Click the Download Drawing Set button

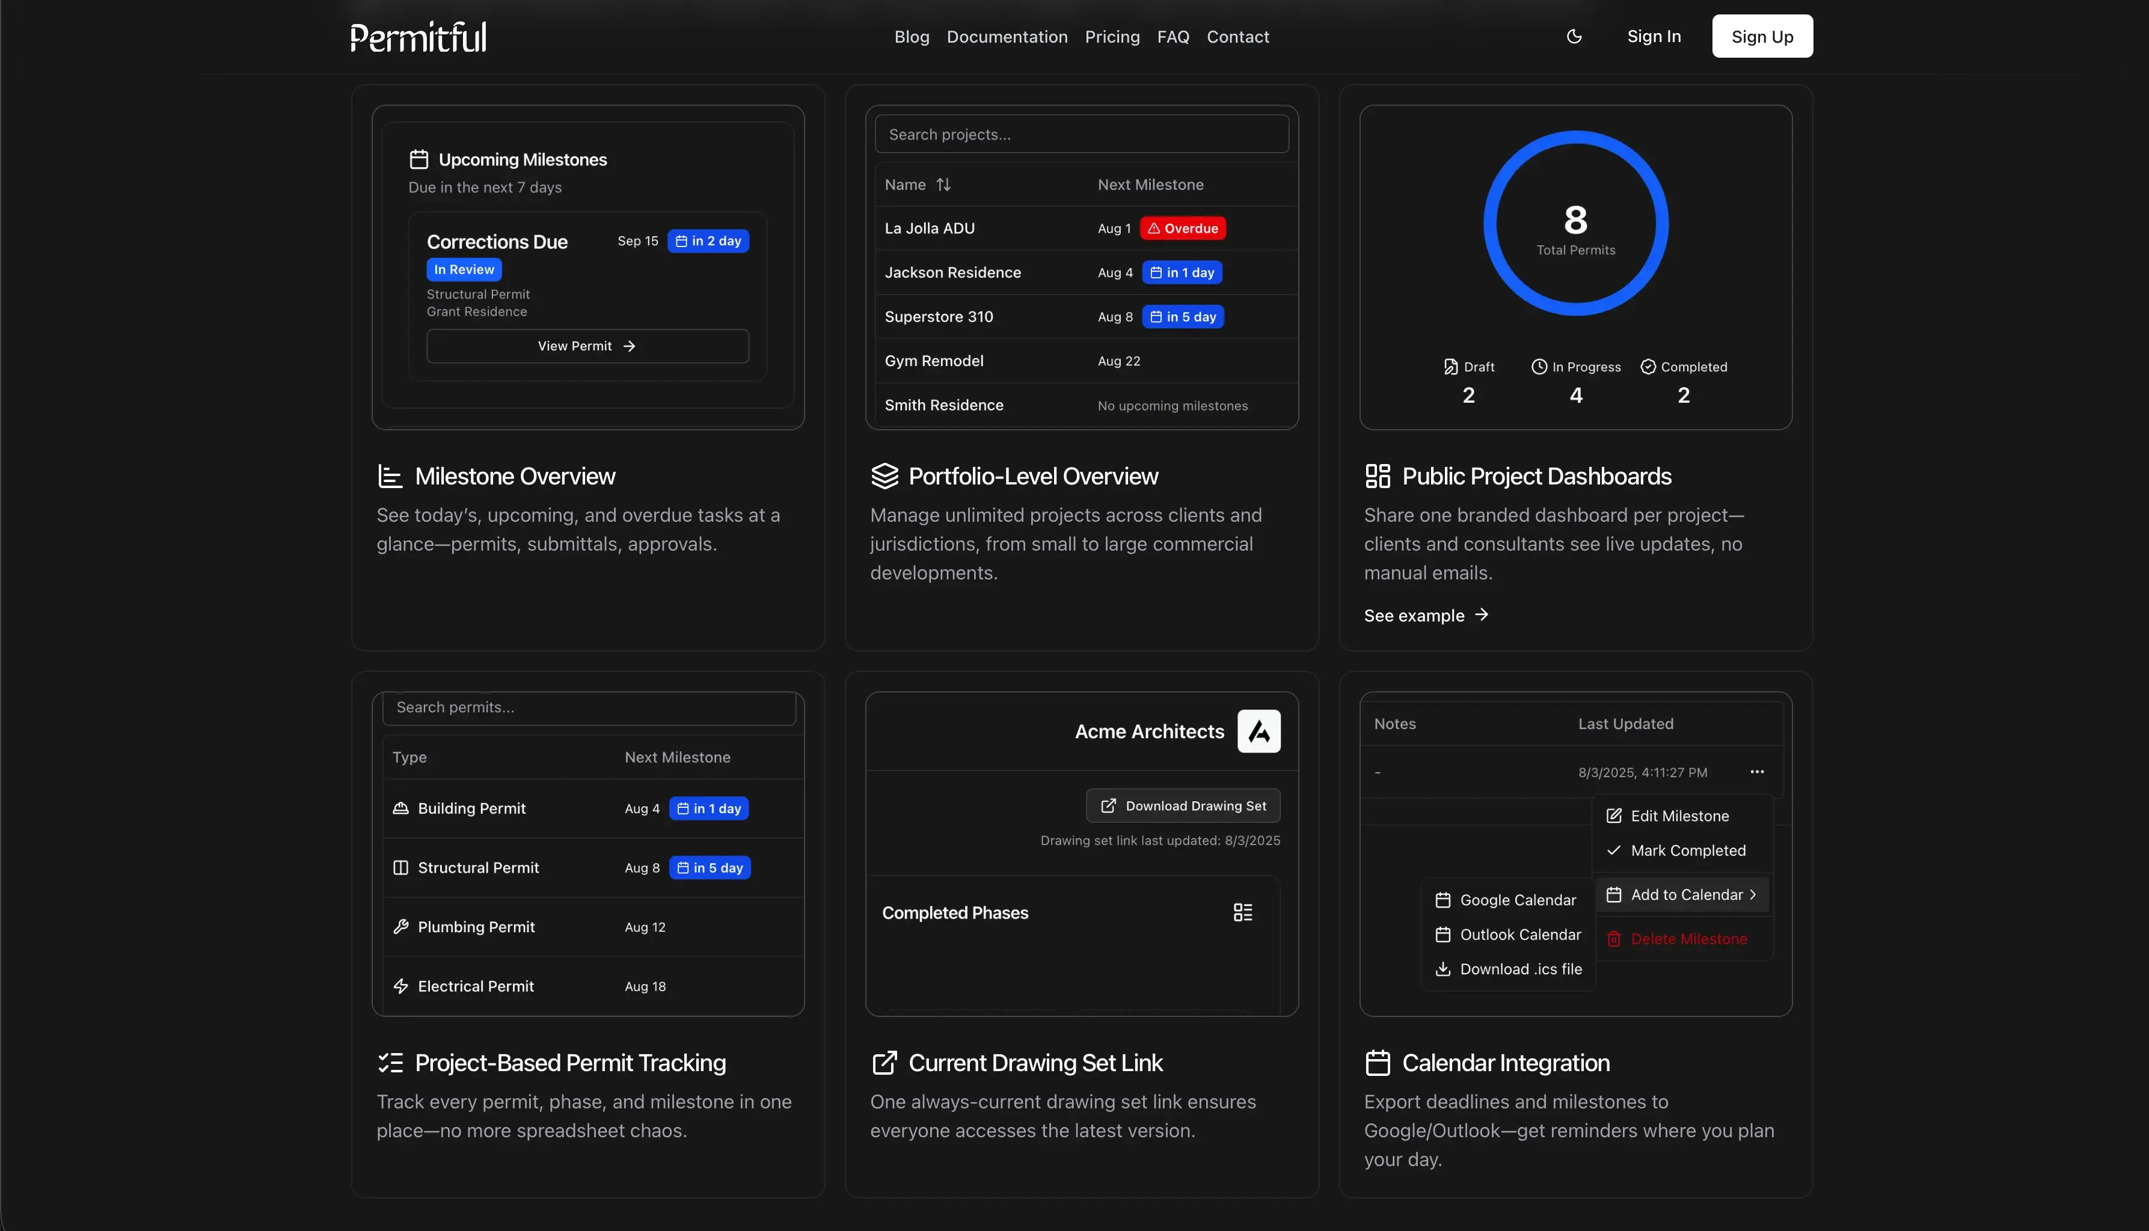pos(1182,805)
